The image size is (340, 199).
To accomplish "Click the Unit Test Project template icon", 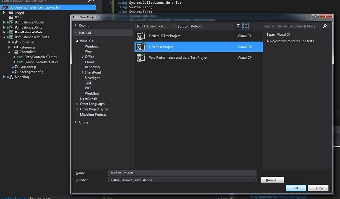I will pos(141,47).
